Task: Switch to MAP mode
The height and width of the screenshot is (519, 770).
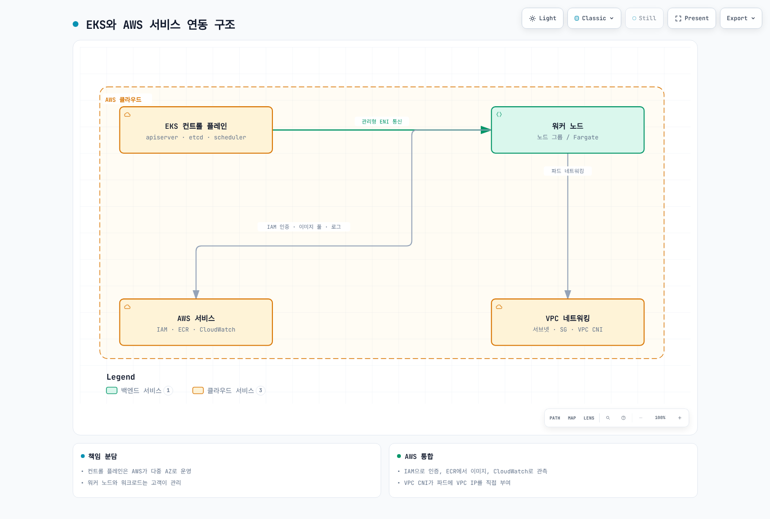Action: coord(572,418)
